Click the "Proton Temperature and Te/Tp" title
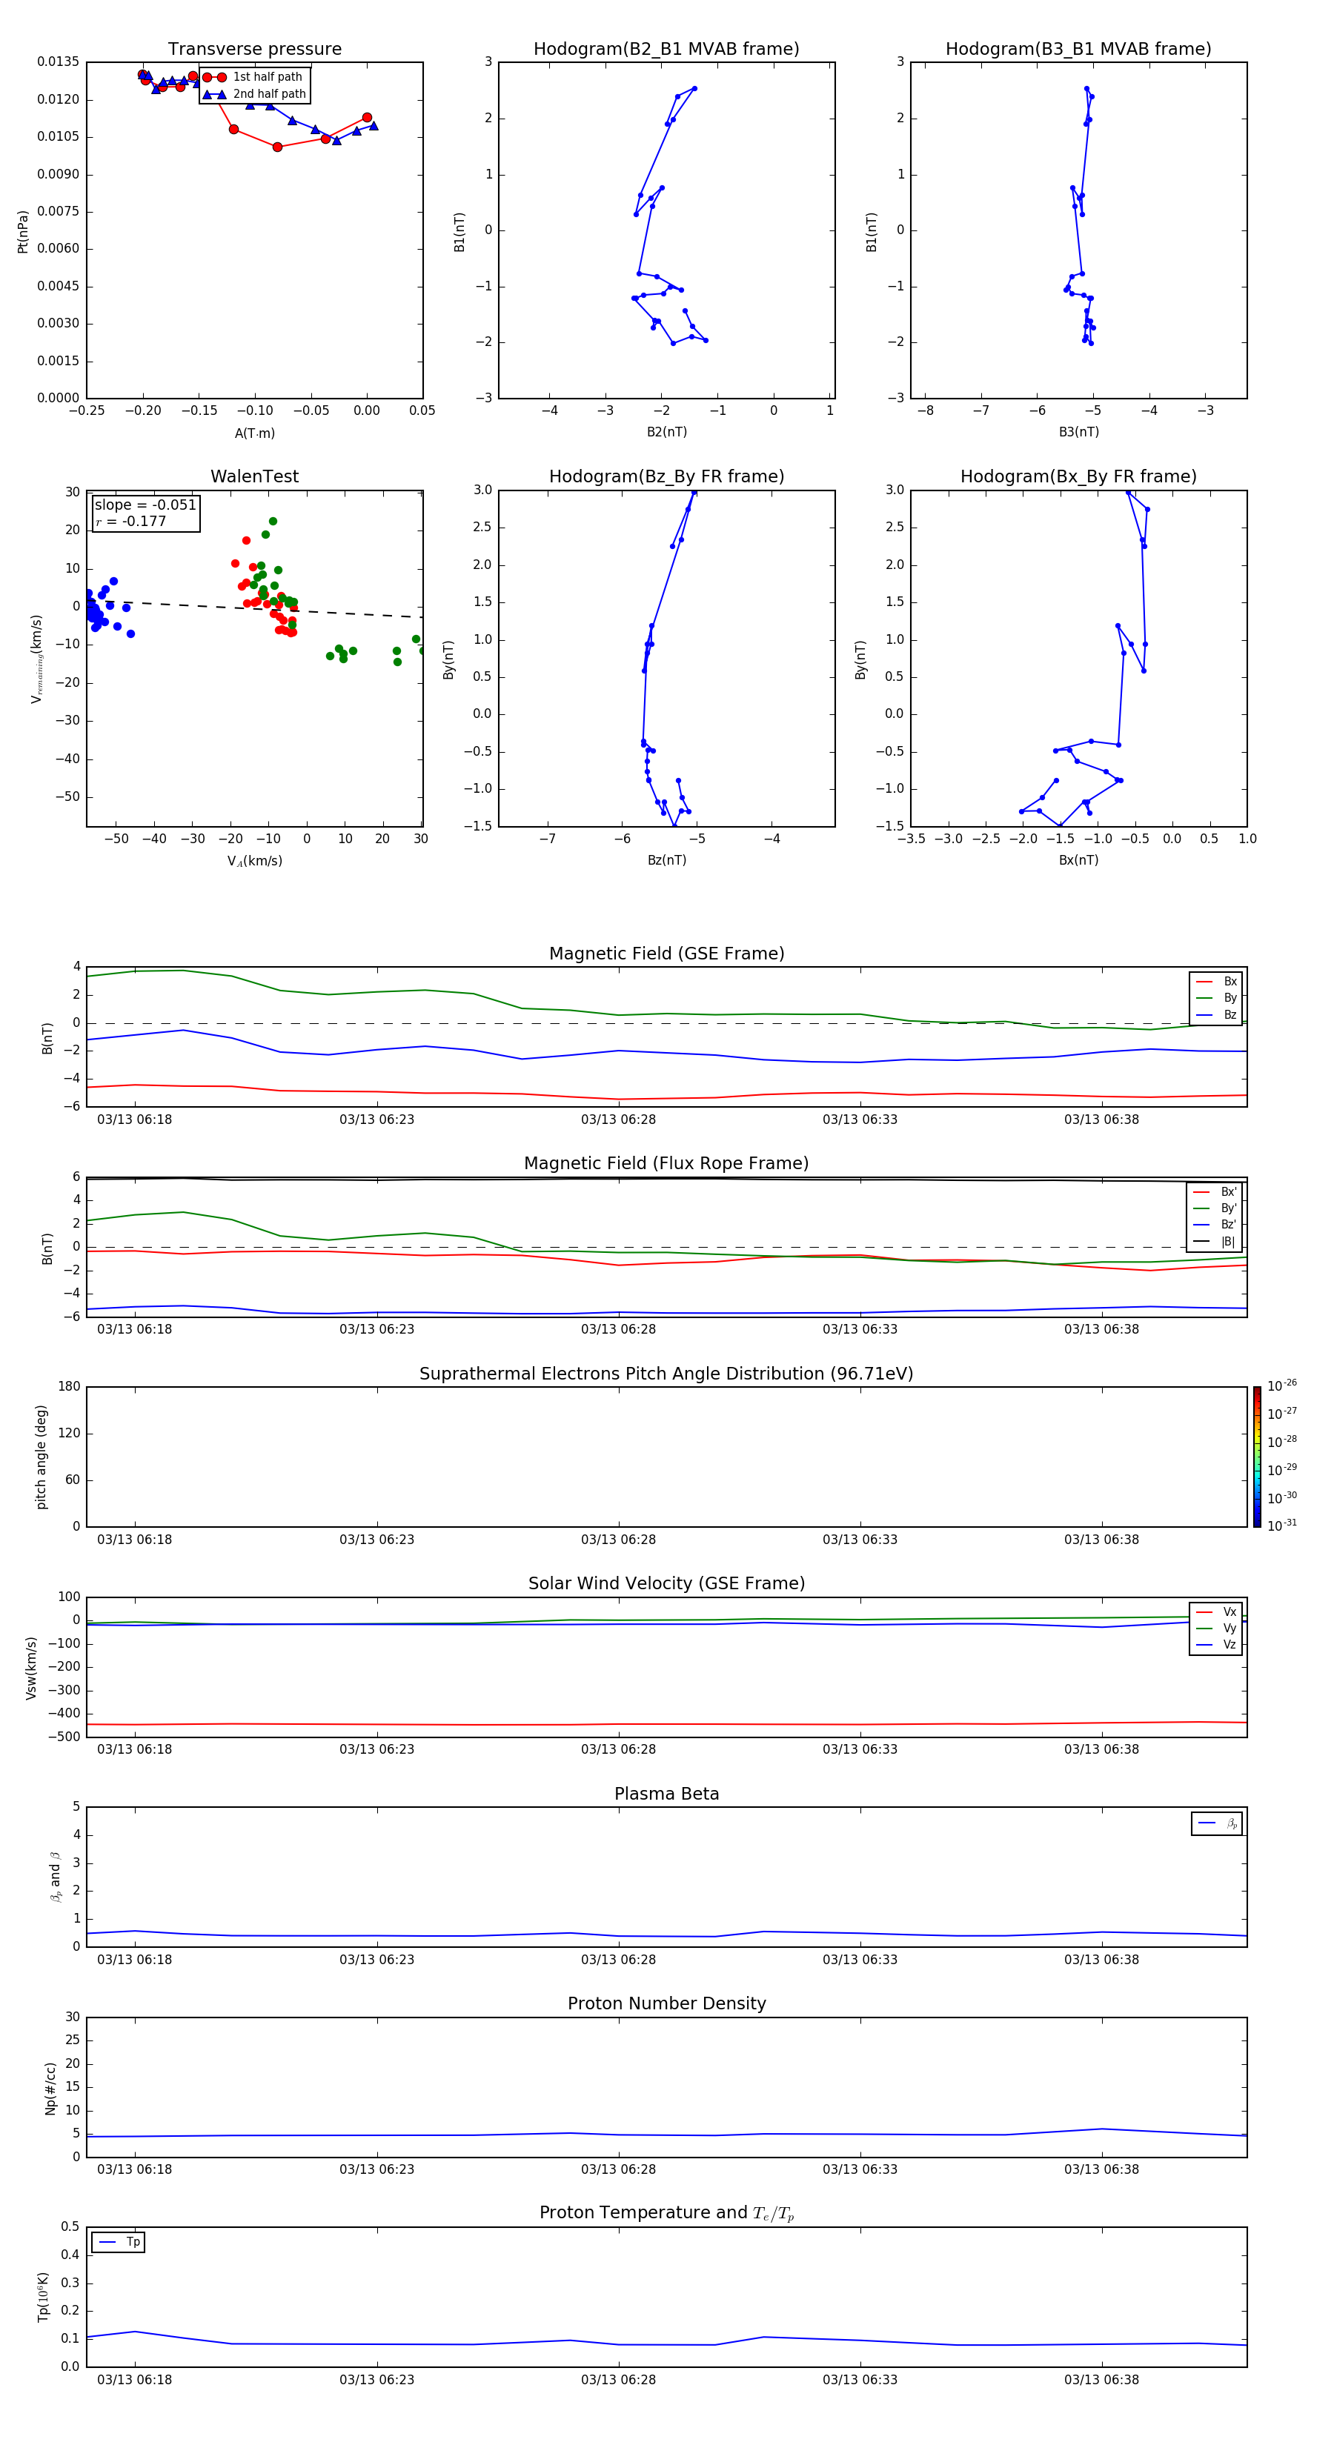This screenshot has height=2445, width=1334. (x=666, y=2213)
